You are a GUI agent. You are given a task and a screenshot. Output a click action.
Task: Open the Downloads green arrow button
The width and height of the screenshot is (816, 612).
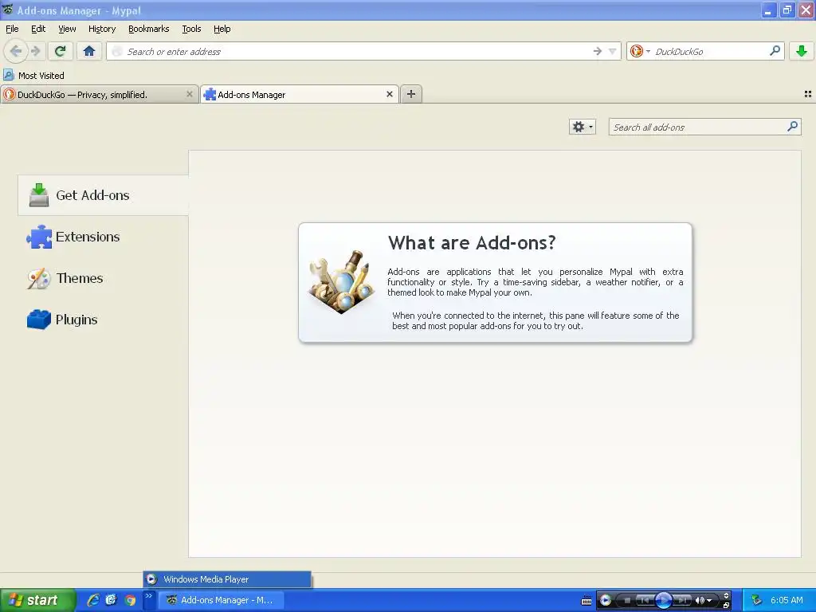click(802, 51)
